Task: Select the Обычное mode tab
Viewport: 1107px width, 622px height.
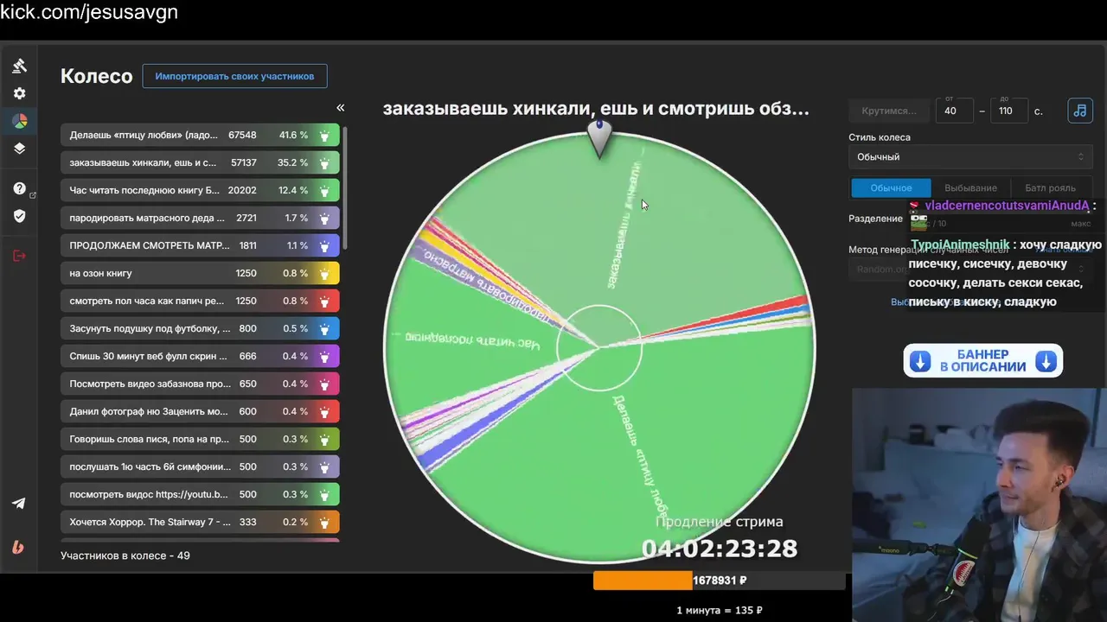Action: tap(891, 187)
